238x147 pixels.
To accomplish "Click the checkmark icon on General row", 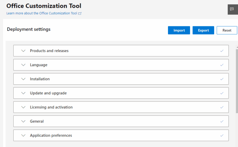I will click(x=222, y=121).
